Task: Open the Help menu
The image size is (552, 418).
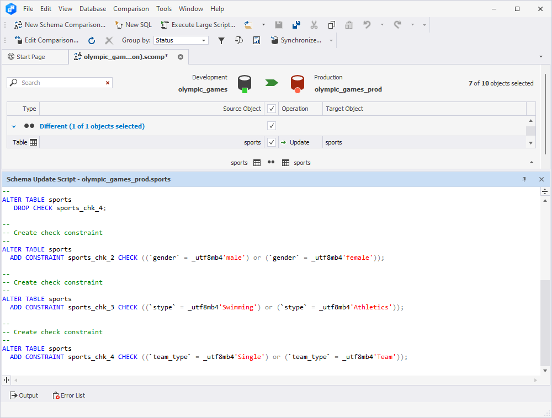Action: coord(217,9)
